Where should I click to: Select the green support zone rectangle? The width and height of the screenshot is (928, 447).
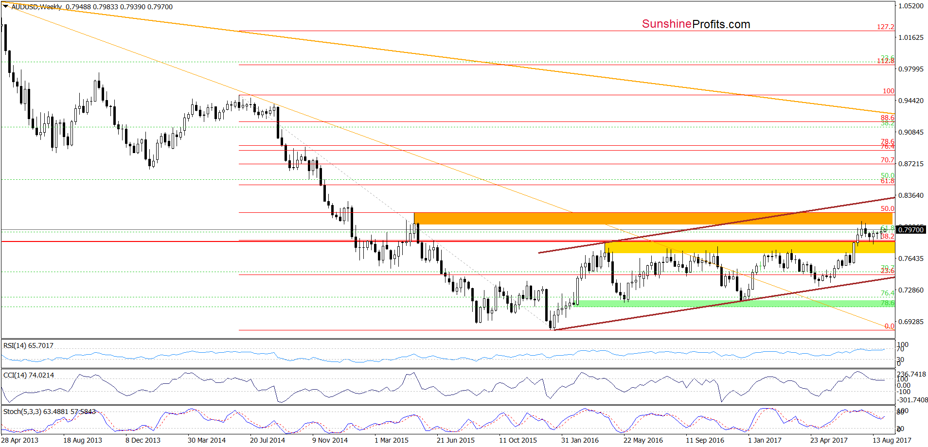(x=734, y=304)
